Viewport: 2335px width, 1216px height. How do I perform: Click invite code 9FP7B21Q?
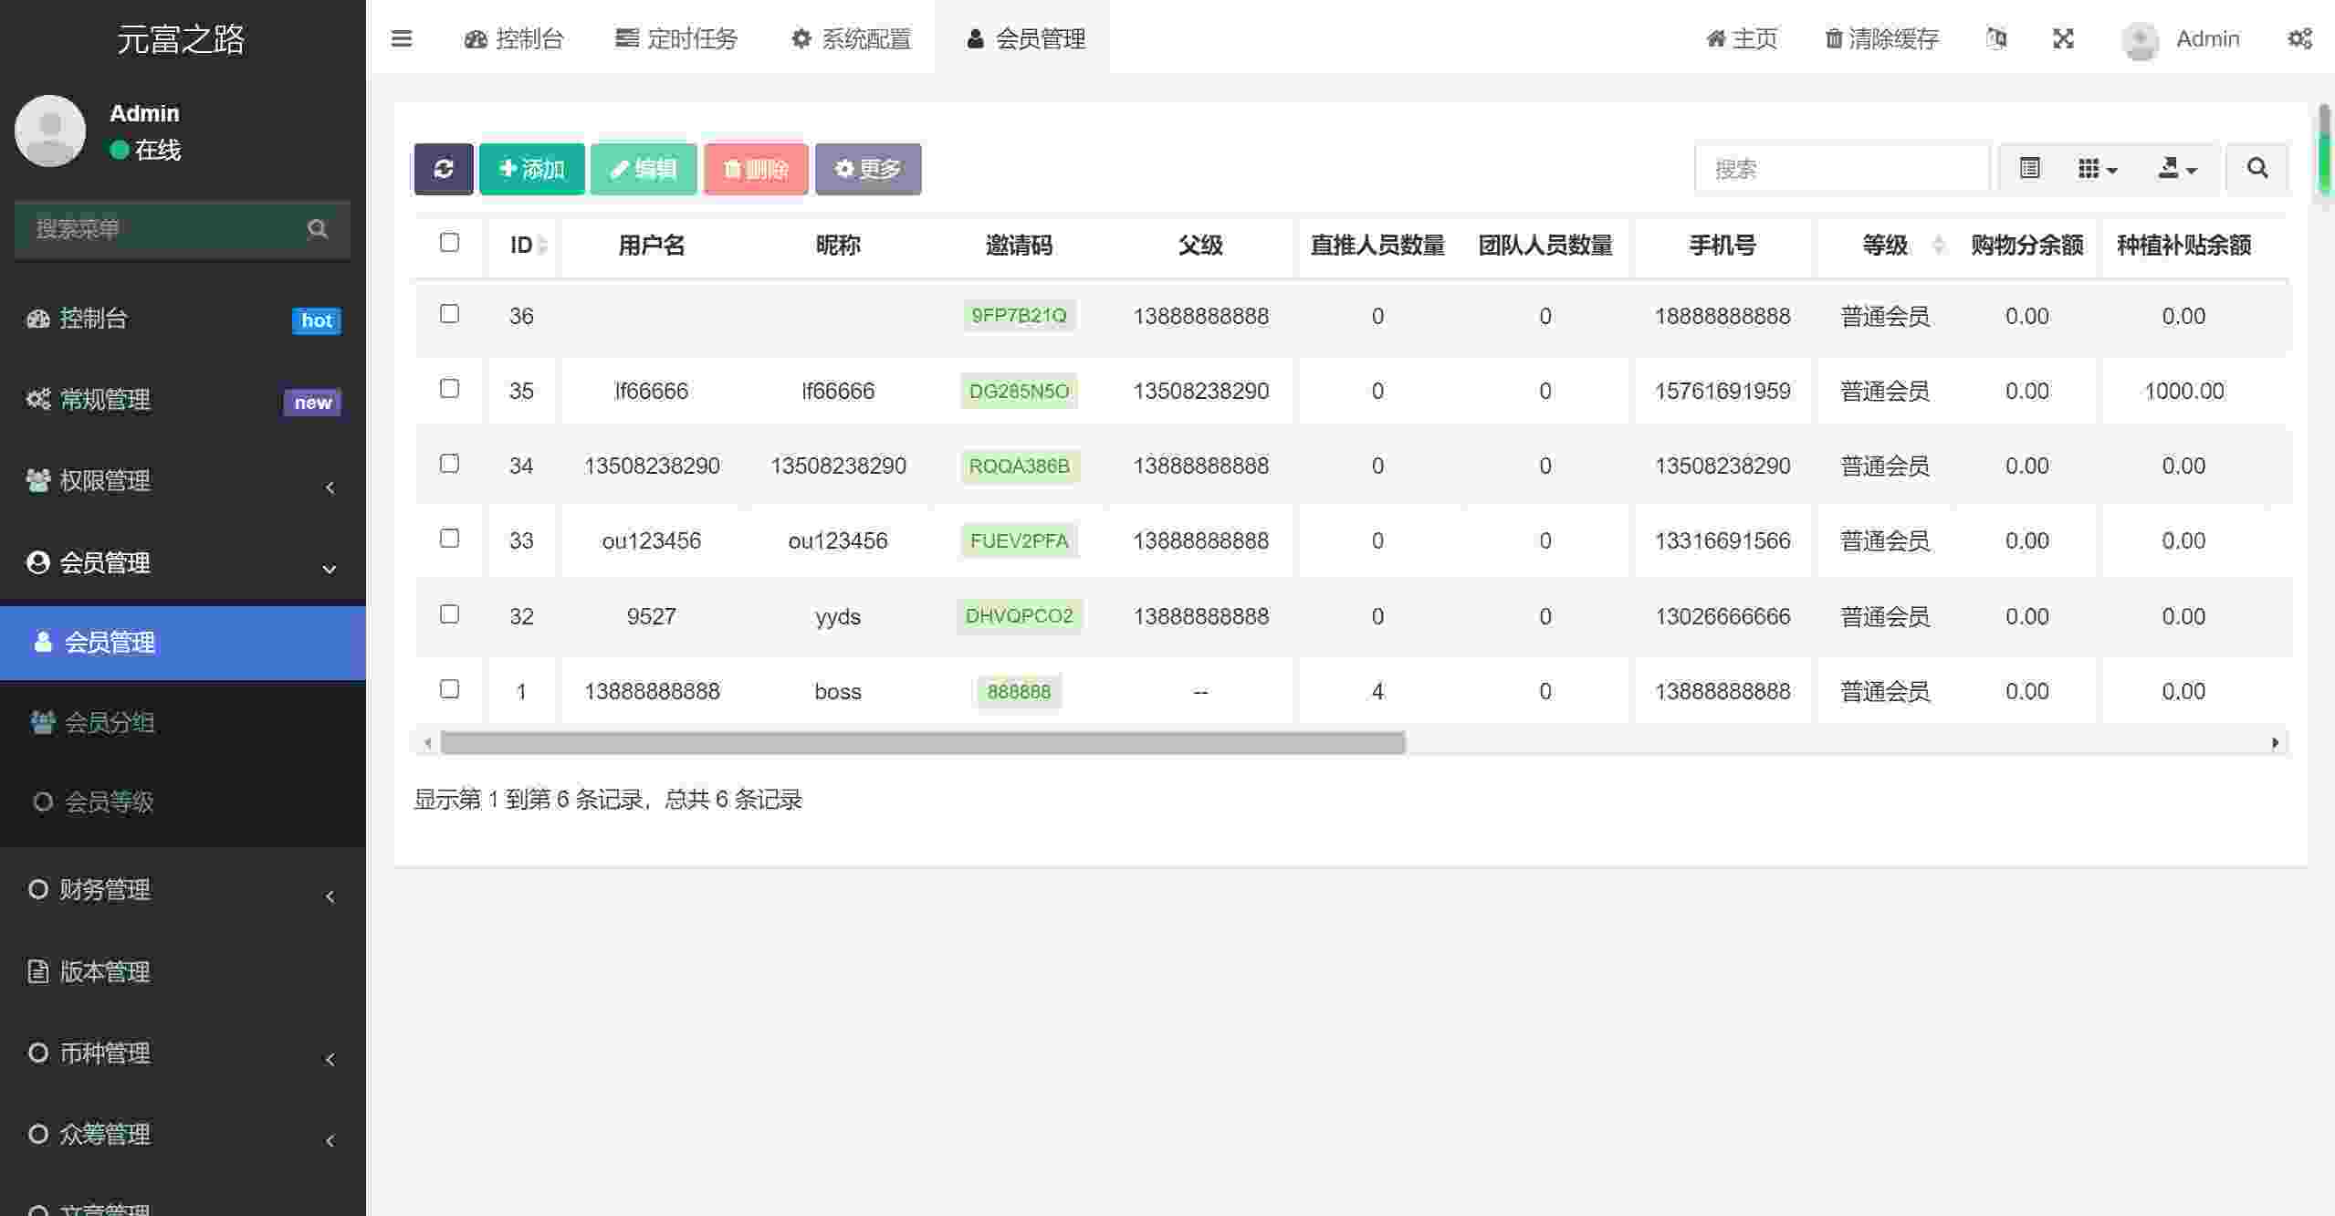(1019, 316)
